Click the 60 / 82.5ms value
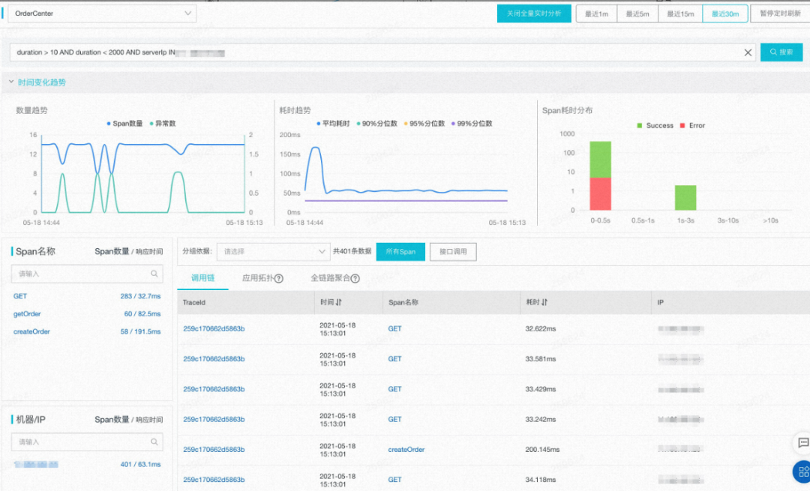Screen dimensions: 810x491 [x=142, y=314]
